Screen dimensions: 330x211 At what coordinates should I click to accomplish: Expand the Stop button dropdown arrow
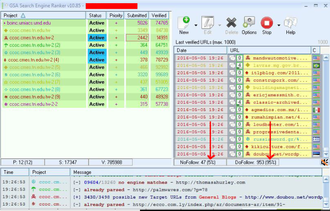(x=279, y=25)
